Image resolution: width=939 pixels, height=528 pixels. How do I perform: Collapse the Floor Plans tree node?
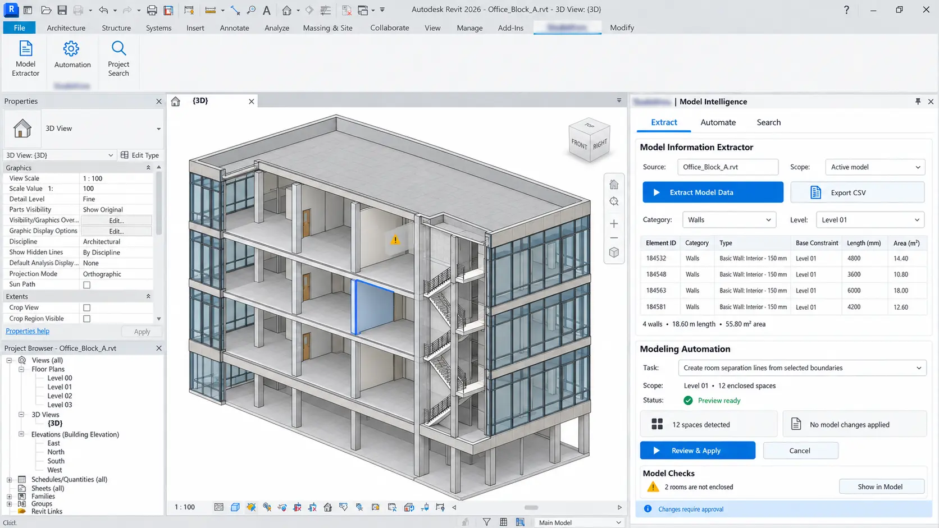21,369
